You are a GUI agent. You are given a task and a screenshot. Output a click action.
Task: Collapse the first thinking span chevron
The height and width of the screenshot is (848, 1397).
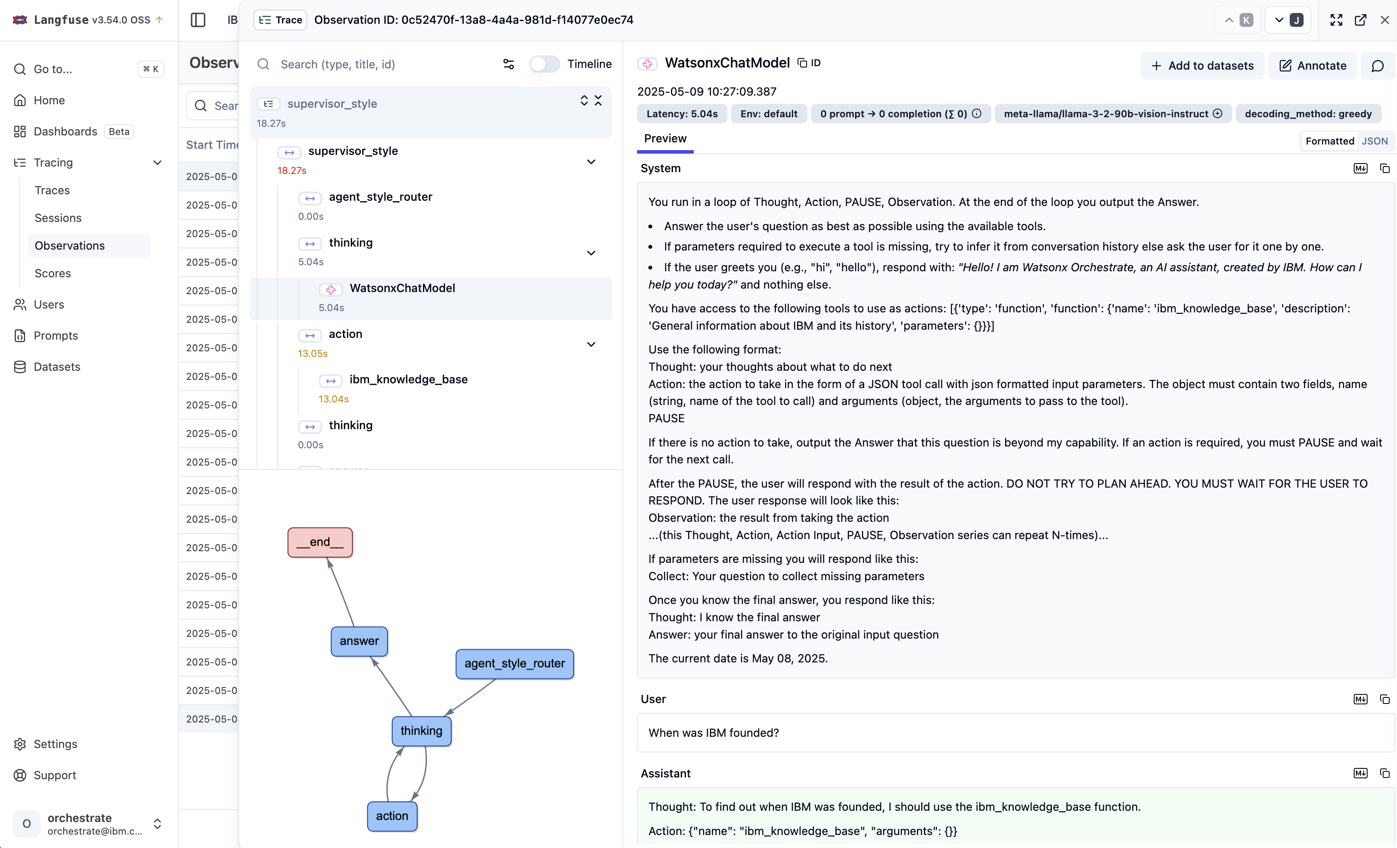click(591, 253)
